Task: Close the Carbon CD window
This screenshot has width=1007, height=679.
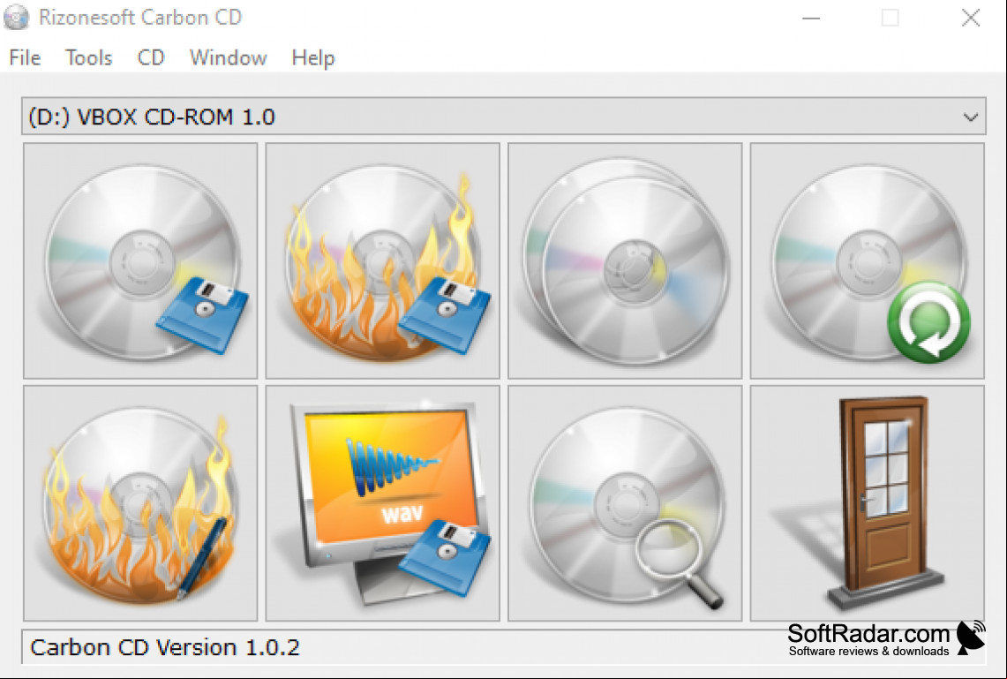Action: [x=971, y=18]
